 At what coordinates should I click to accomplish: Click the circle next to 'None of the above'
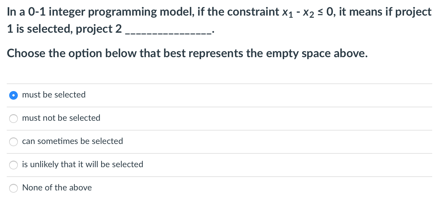click(x=13, y=188)
